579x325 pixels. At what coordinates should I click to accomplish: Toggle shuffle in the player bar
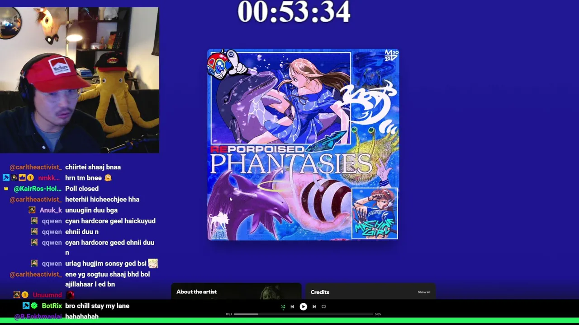283,306
